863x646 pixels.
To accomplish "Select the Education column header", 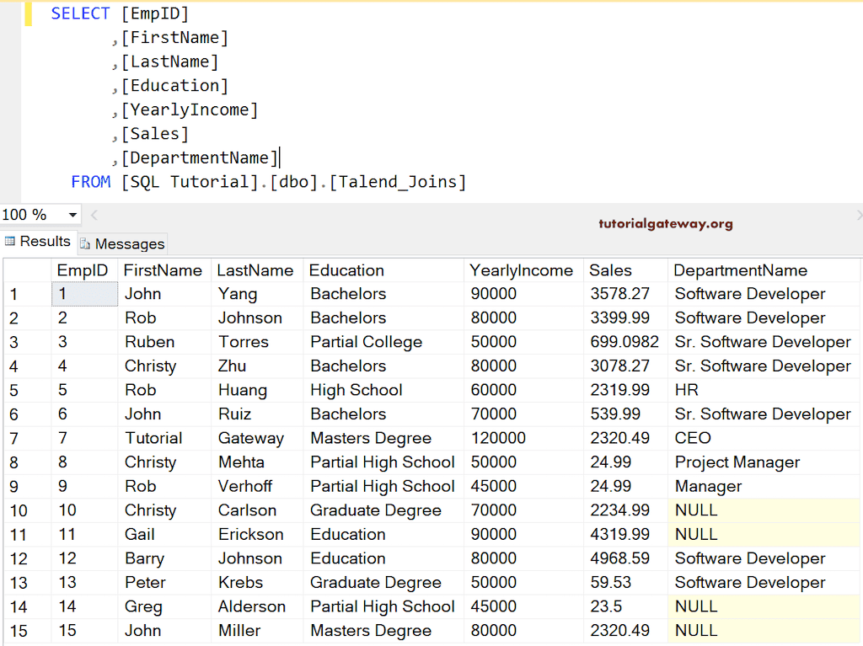I will pos(383,270).
